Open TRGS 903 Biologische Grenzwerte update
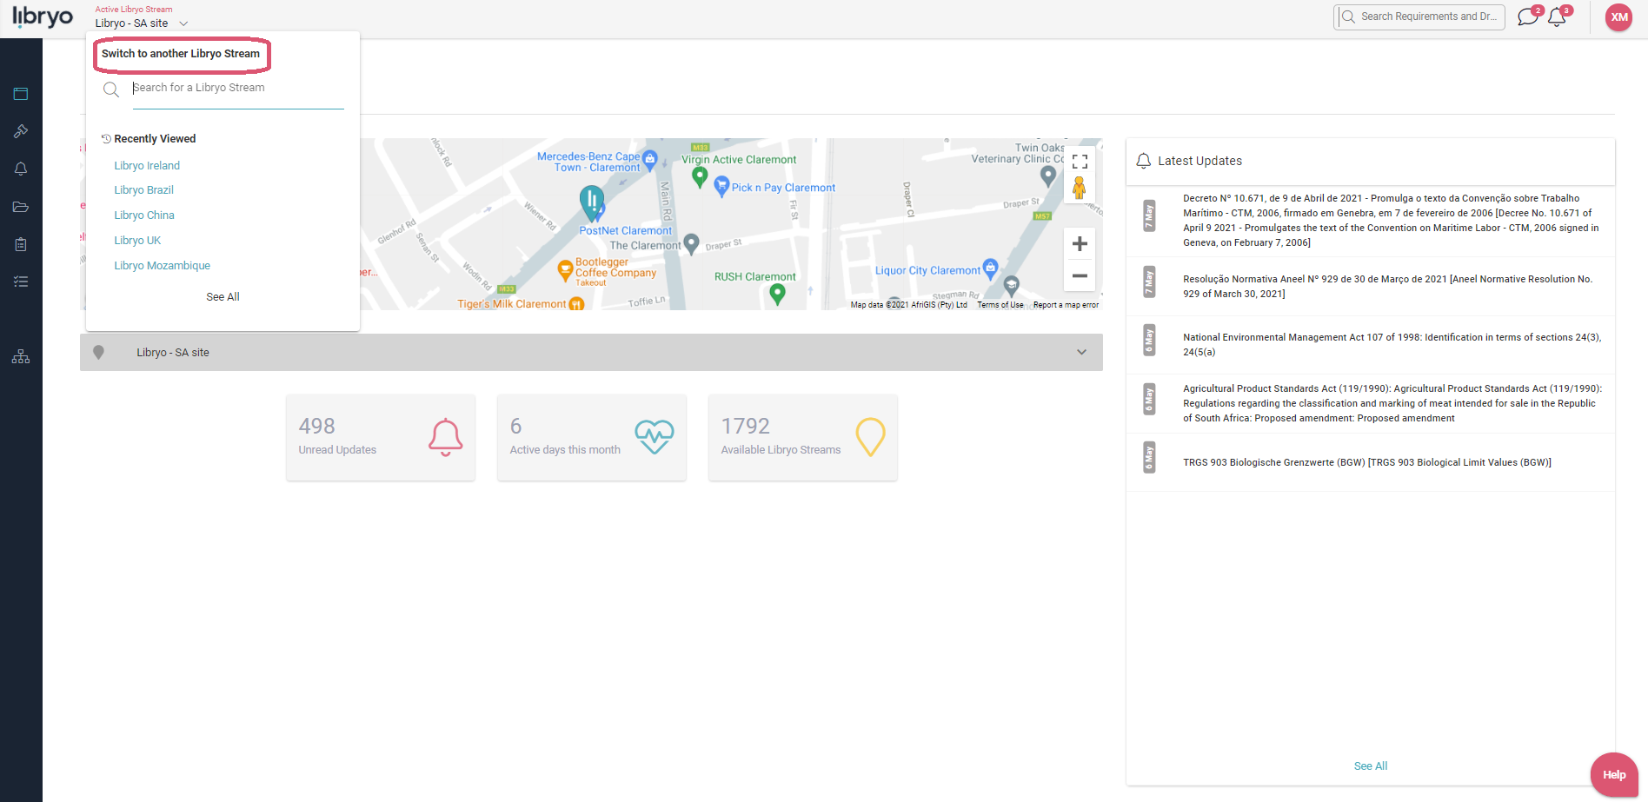Screen dimensions: 1648x802 (1371, 462)
